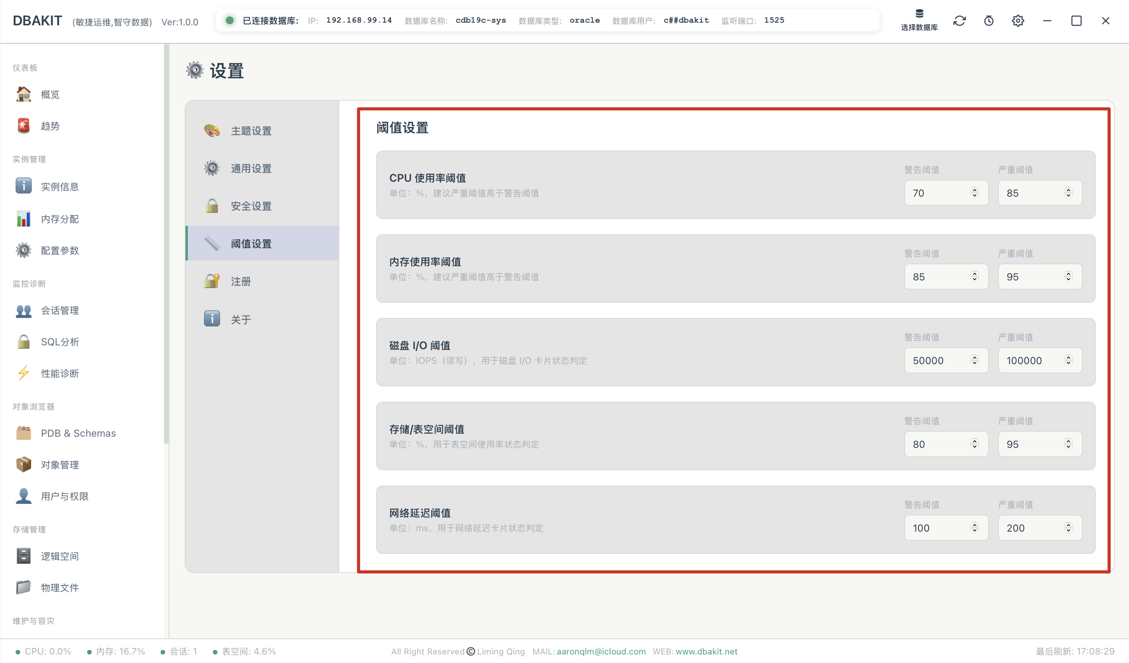Click 内存 警告阈值 stepper arrows
1129x663 pixels.
click(974, 277)
